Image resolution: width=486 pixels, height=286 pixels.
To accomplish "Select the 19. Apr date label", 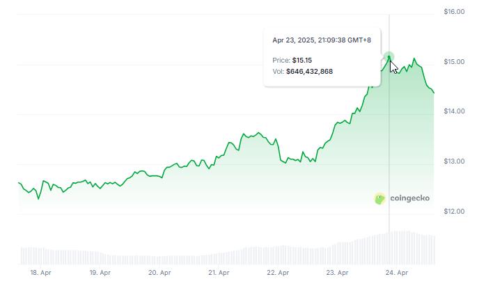I will click(x=100, y=273).
